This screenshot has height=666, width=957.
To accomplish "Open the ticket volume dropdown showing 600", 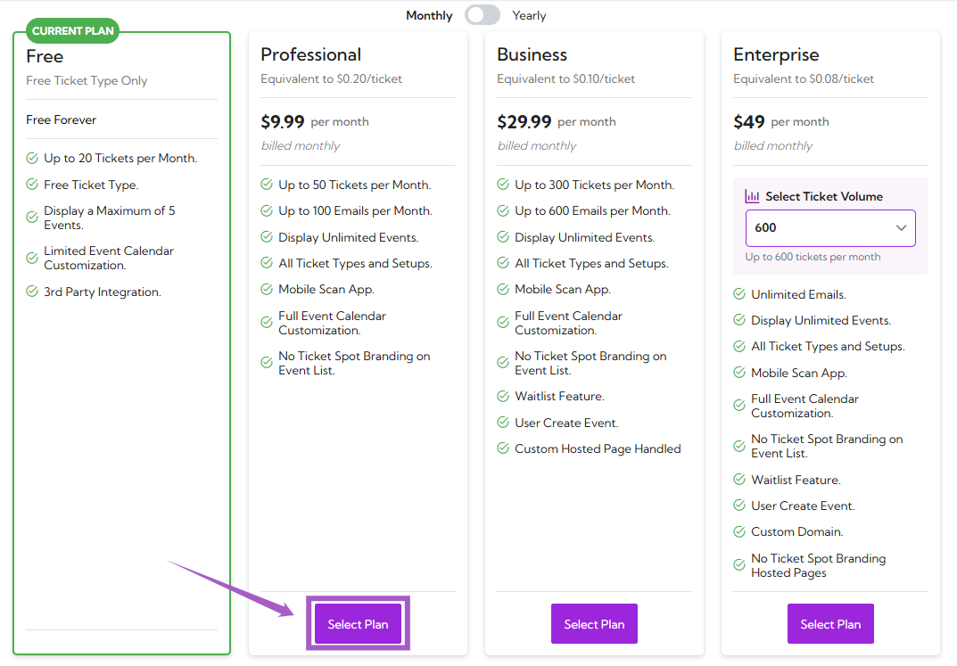I will point(830,228).
